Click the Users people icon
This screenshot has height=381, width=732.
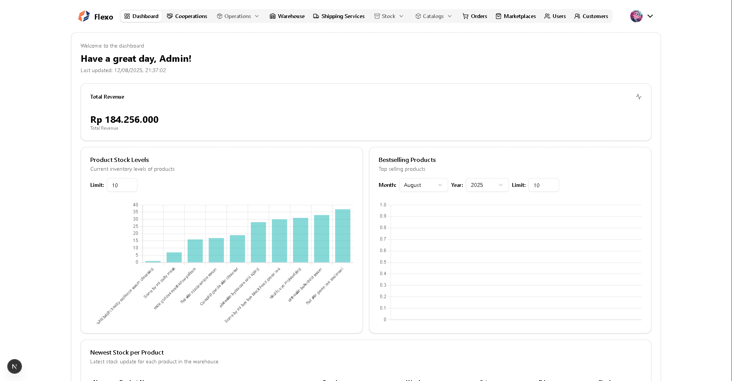click(547, 16)
